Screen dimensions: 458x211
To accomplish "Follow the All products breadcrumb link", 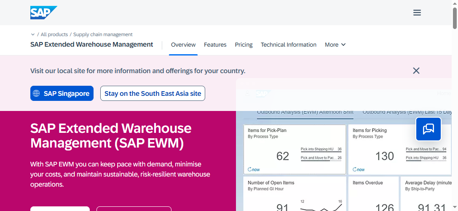I will click(x=54, y=34).
